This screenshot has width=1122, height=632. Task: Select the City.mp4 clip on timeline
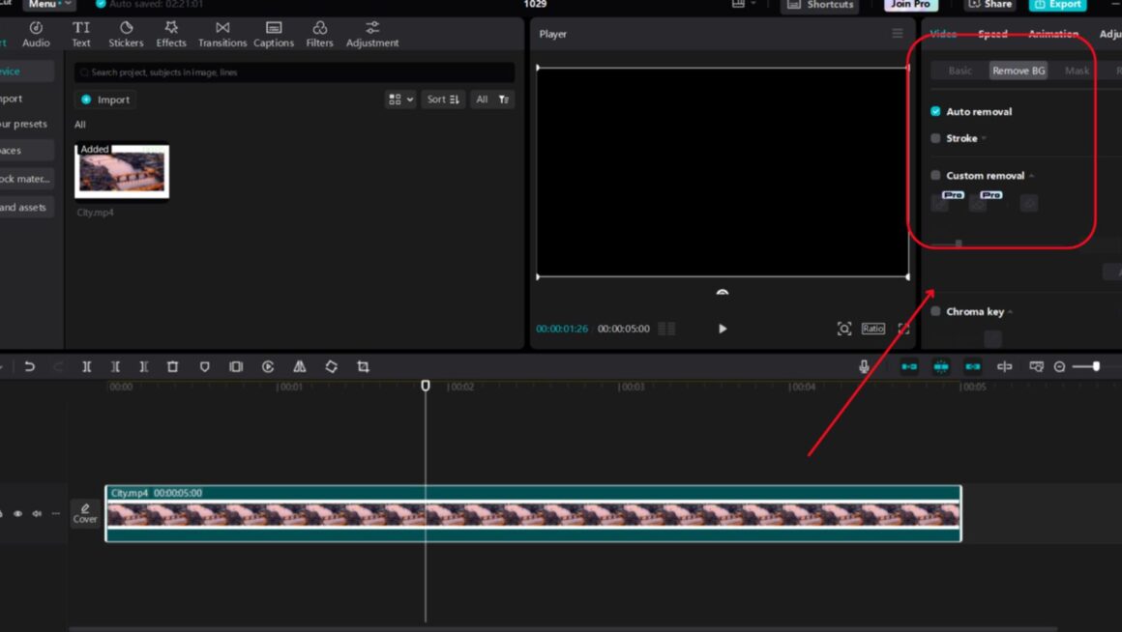533,513
